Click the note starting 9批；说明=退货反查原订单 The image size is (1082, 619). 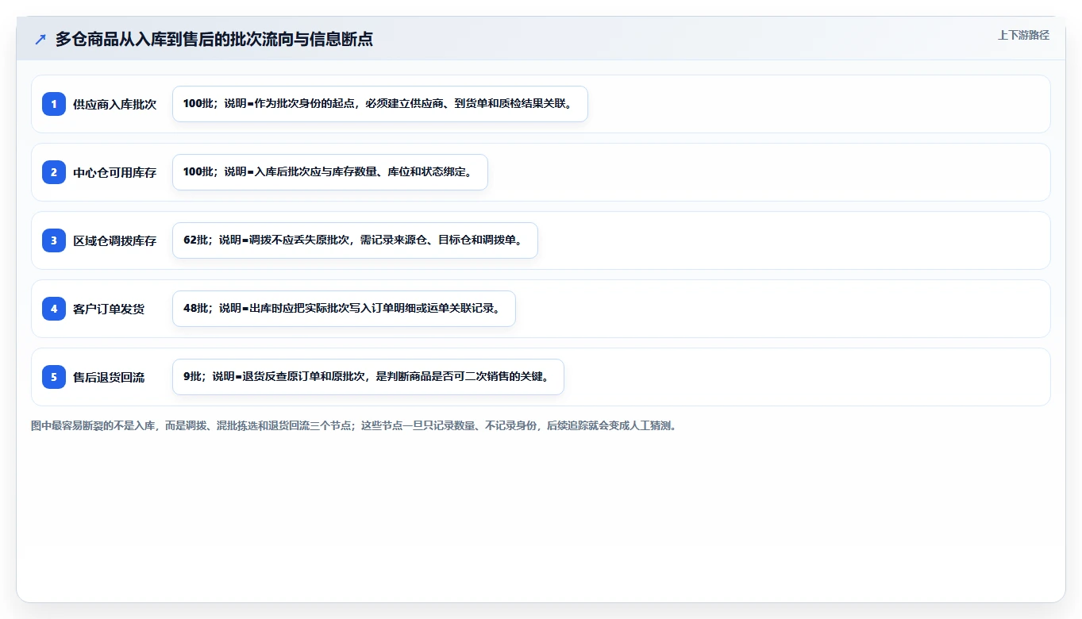[x=368, y=377]
